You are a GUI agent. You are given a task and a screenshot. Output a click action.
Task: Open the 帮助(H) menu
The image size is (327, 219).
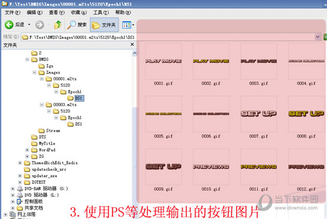[x=123, y=12]
